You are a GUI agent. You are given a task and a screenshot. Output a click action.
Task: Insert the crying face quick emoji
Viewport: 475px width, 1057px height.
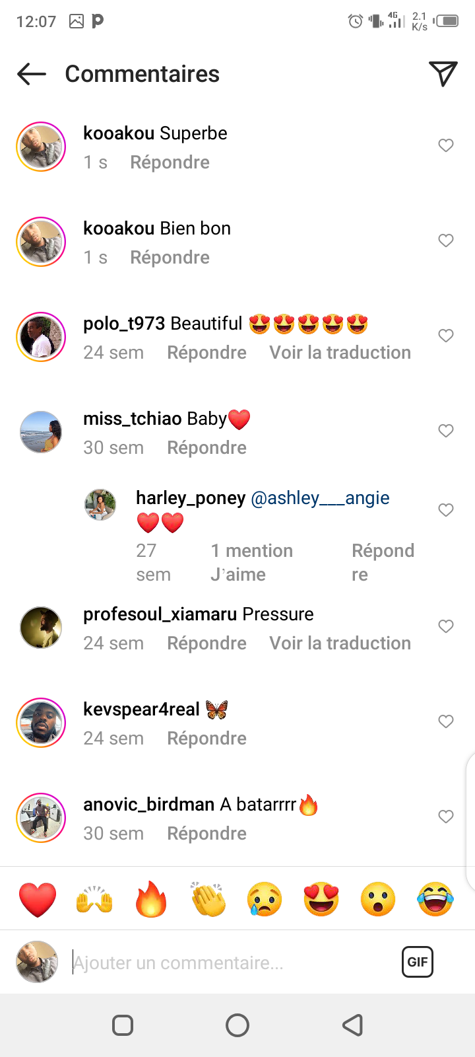point(265,899)
